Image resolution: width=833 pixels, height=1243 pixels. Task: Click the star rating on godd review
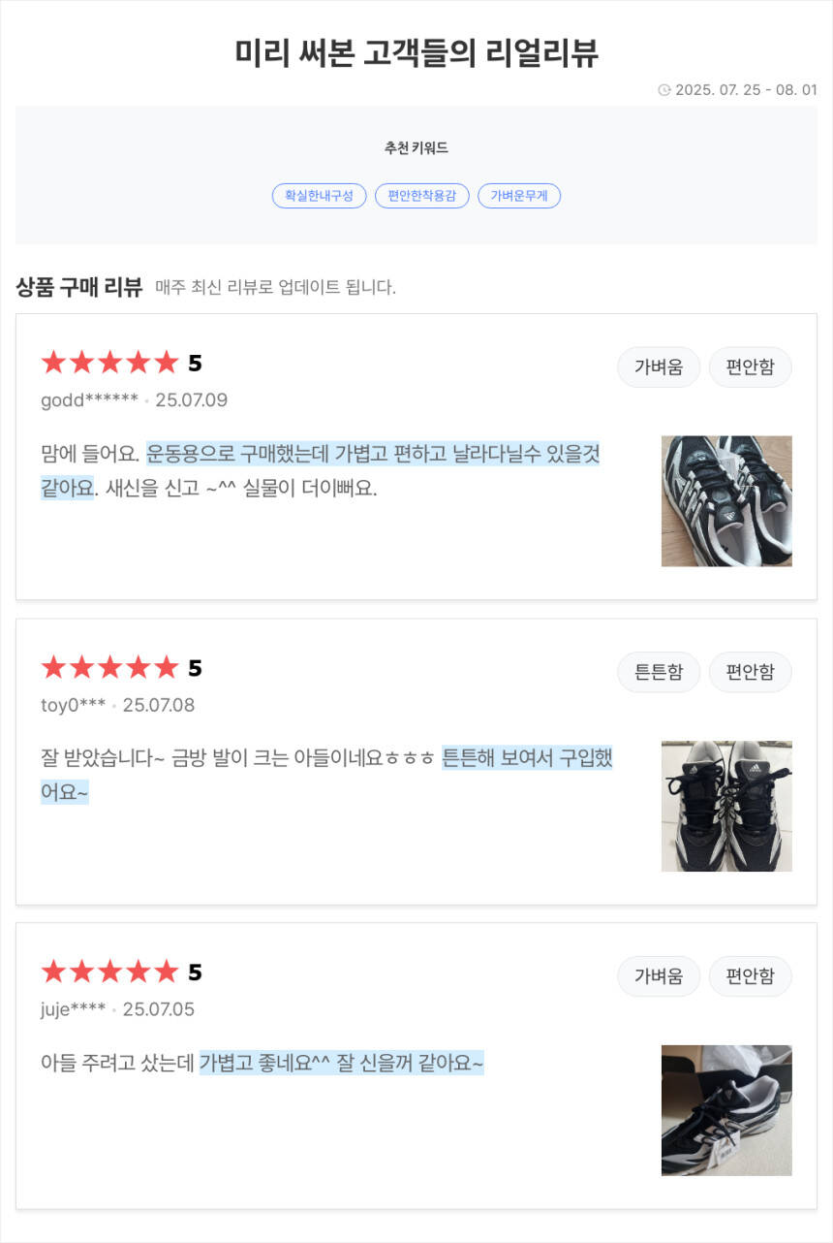click(x=110, y=364)
